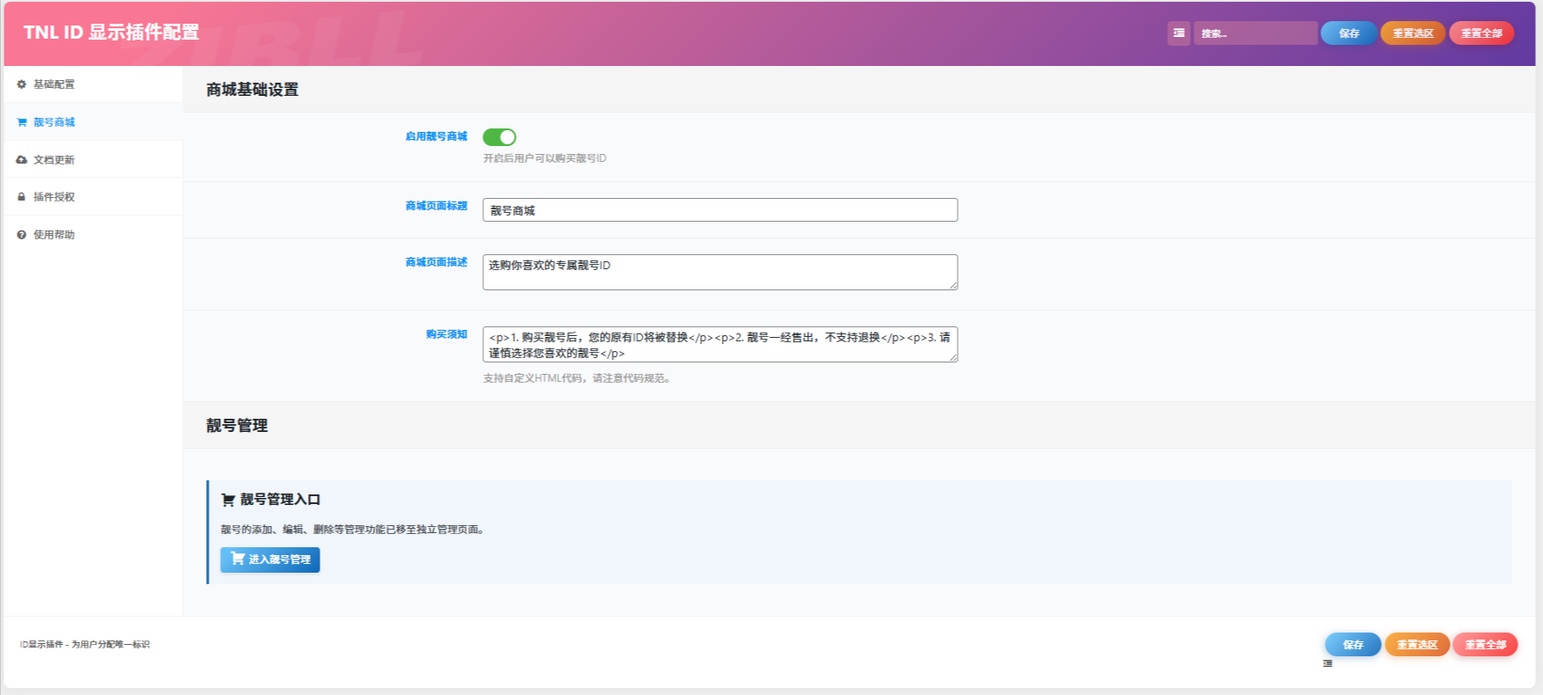Click the header 重置选区 button
This screenshot has height=695, width=1543.
pos(1413,33)
